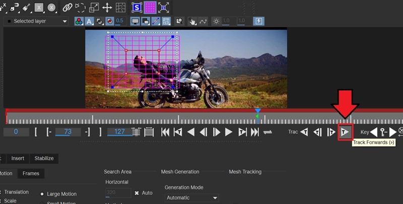Select the Add X-Spline pen tool
The width and height of the screenshot is (403, 204).
(3, 8)
